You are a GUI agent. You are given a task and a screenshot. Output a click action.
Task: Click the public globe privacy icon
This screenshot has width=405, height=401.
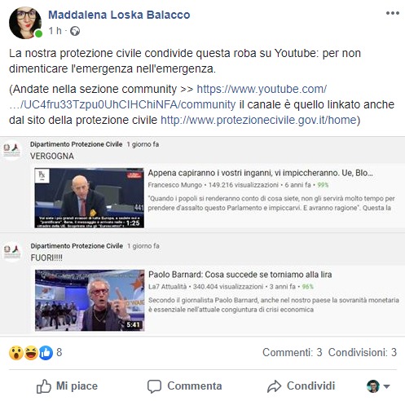pos(75,31)
